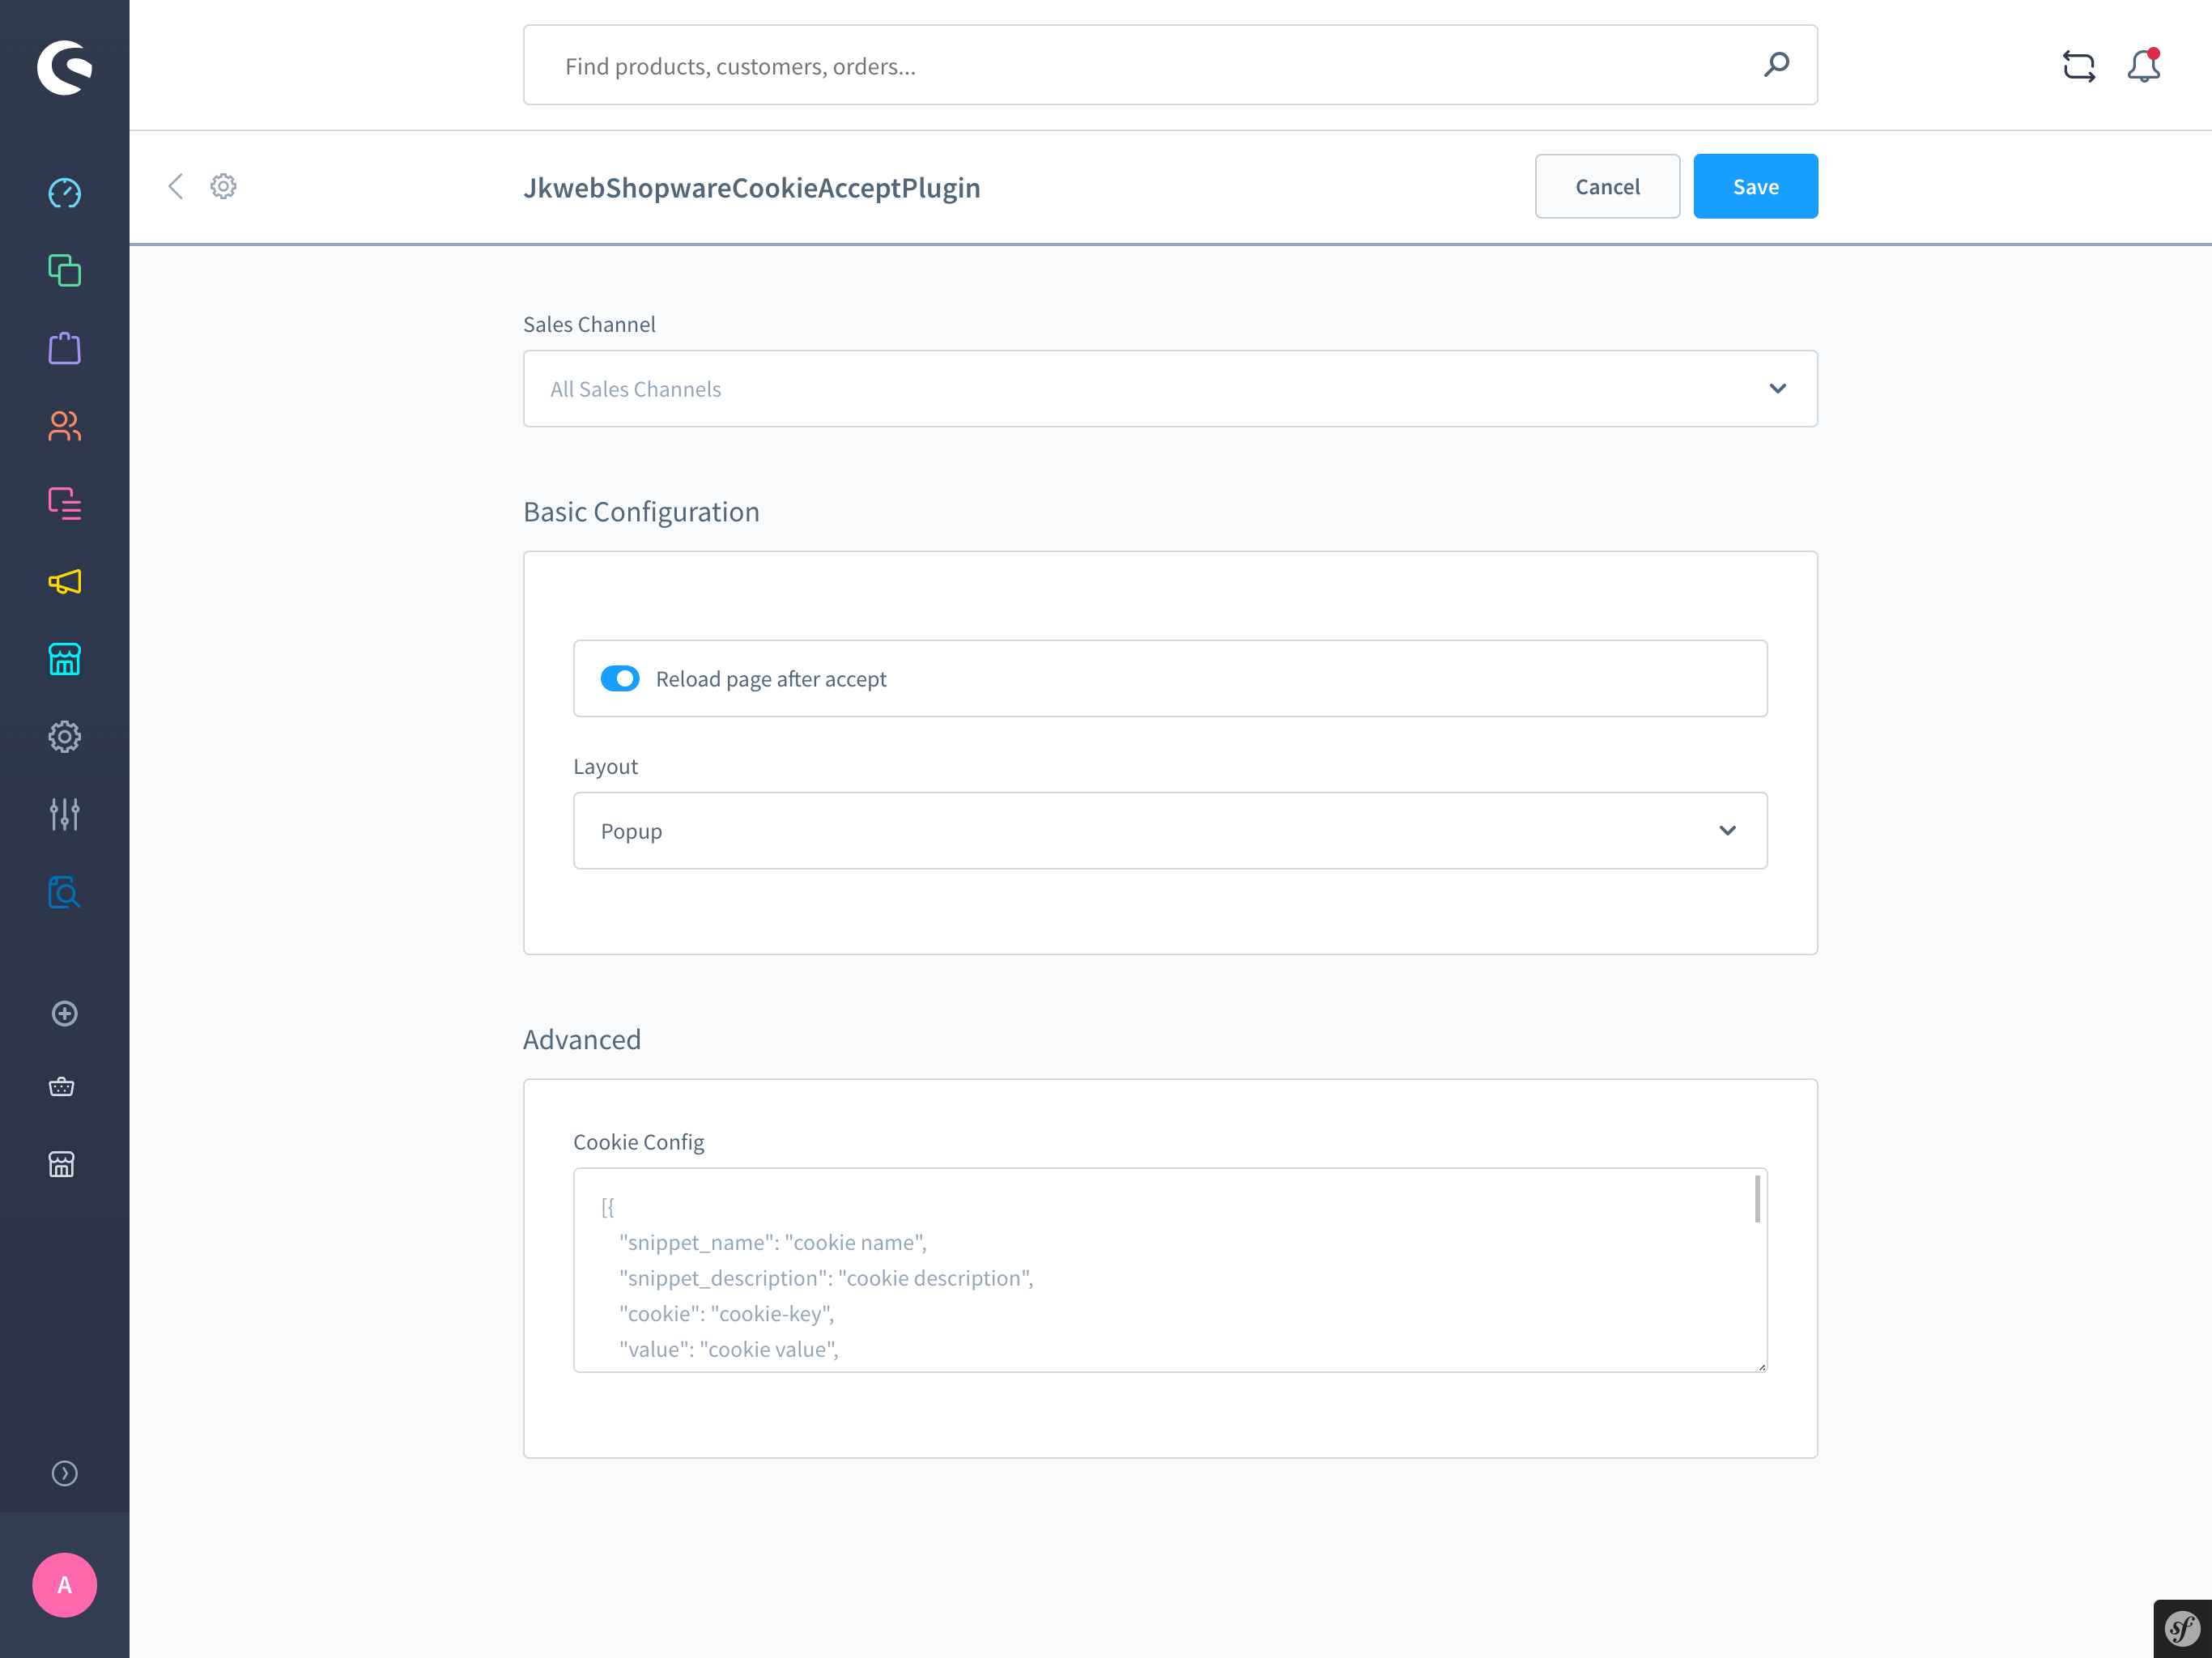
Task: Click the Cookie Config label
Action: [638, 1142]
